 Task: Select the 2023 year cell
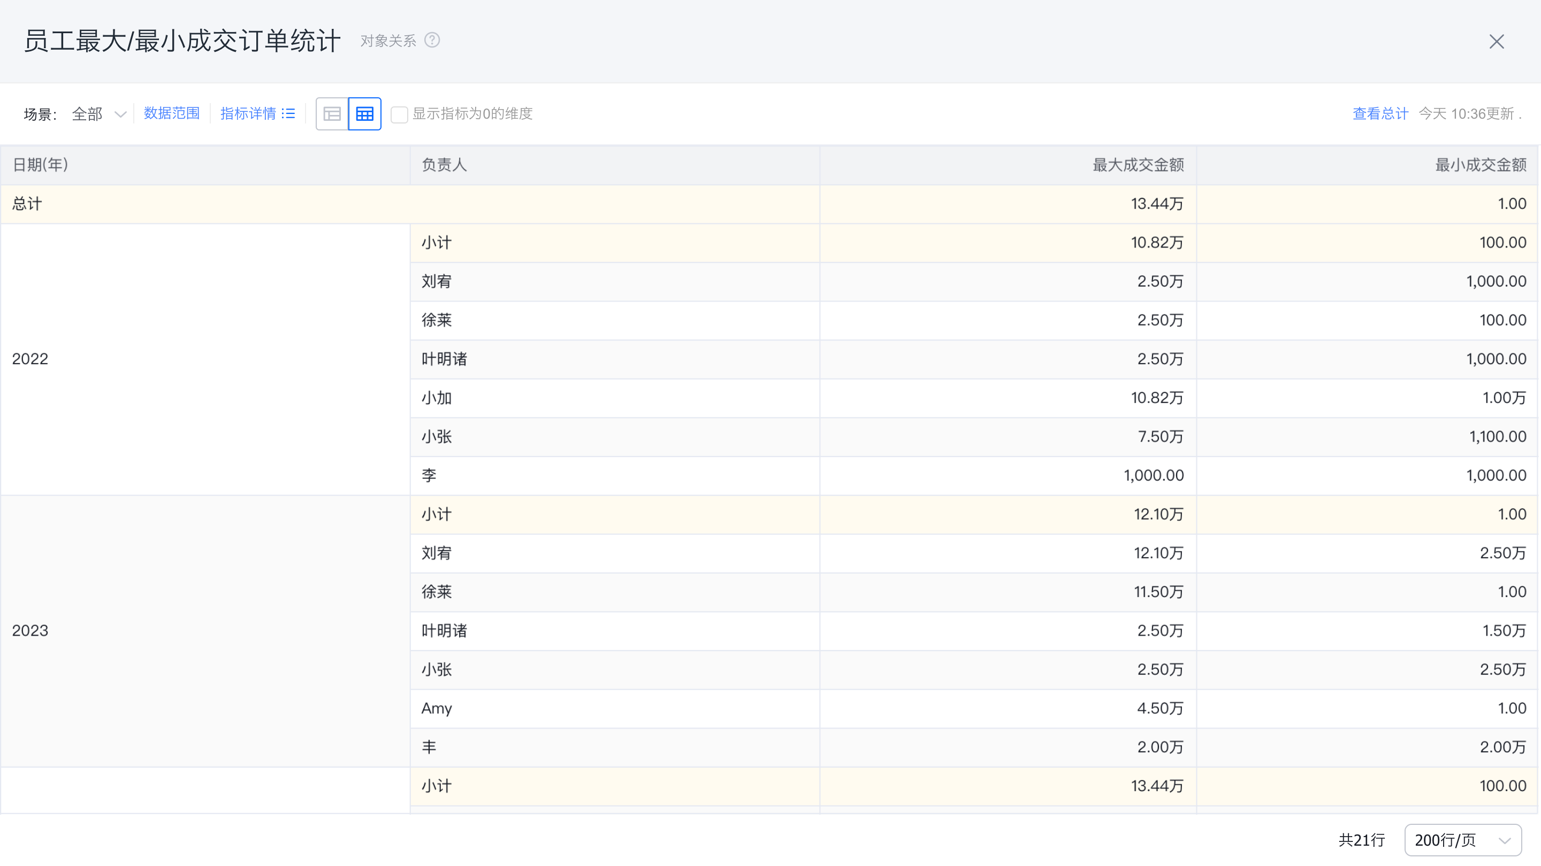(30, 630)
